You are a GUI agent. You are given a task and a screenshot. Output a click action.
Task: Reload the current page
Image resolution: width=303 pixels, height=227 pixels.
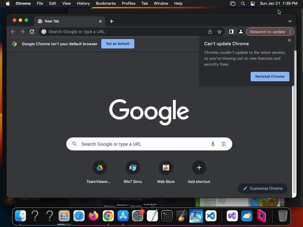[32, 32]
